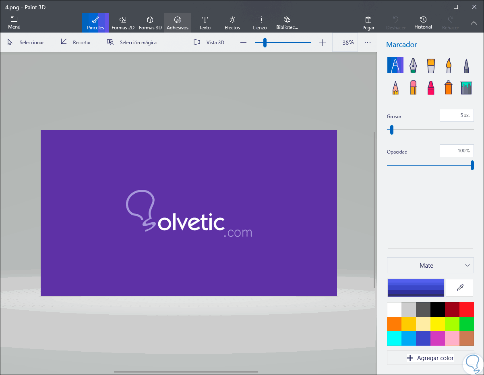Toggle Vista 3D view
Viewport: 484px width, 375px height.
[209, 42]
